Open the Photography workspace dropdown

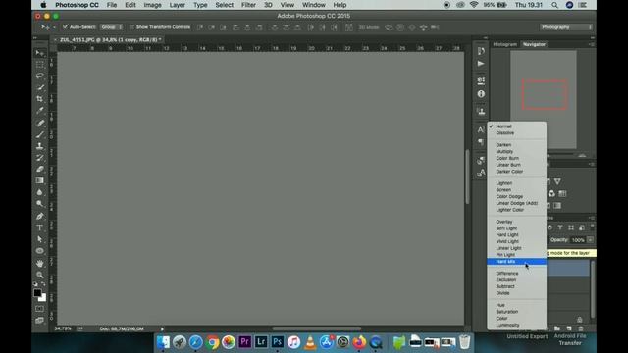coord(565,27)
